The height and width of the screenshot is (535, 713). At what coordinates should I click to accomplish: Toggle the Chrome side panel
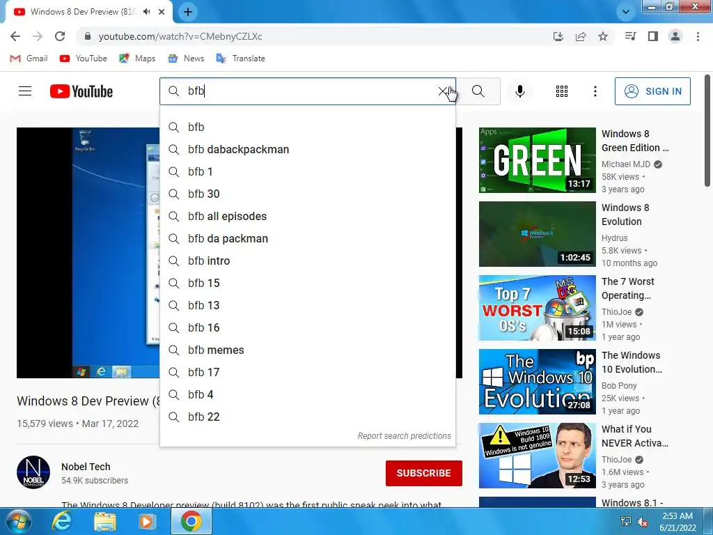pos(653,36)
